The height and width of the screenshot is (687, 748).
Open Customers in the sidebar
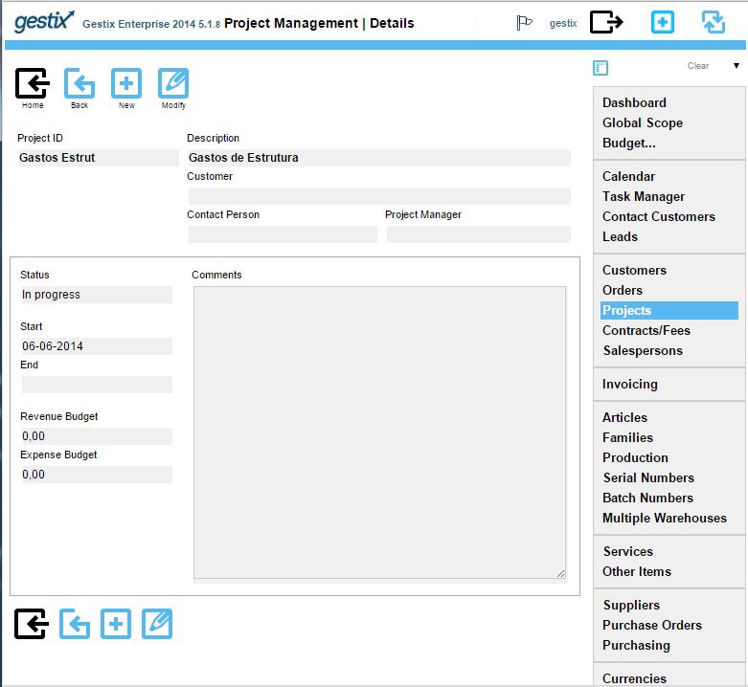coord(634,270)
